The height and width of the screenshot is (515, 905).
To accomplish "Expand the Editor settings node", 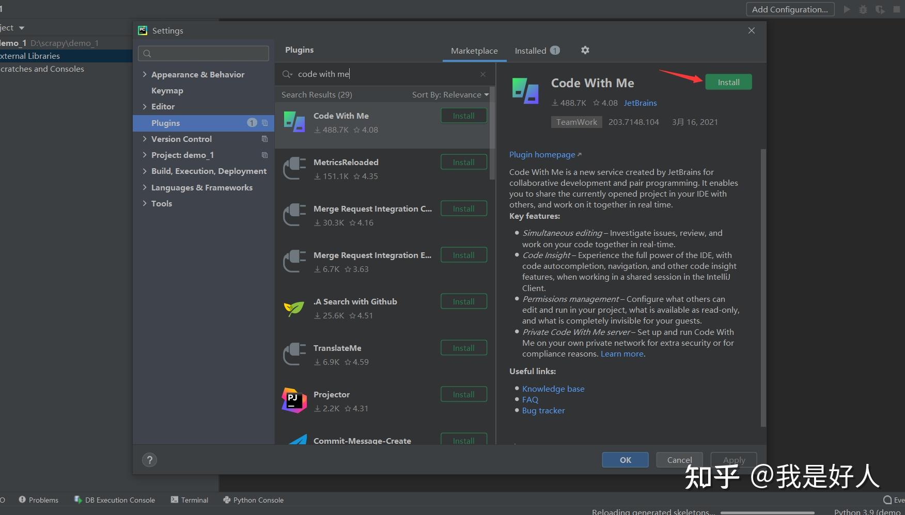I will (x=145, y=106).
